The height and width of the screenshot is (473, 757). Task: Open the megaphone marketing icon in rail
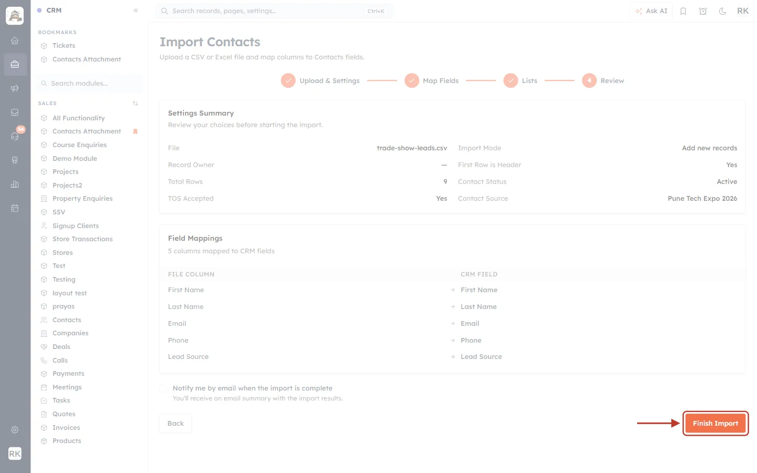coord(15,88)
